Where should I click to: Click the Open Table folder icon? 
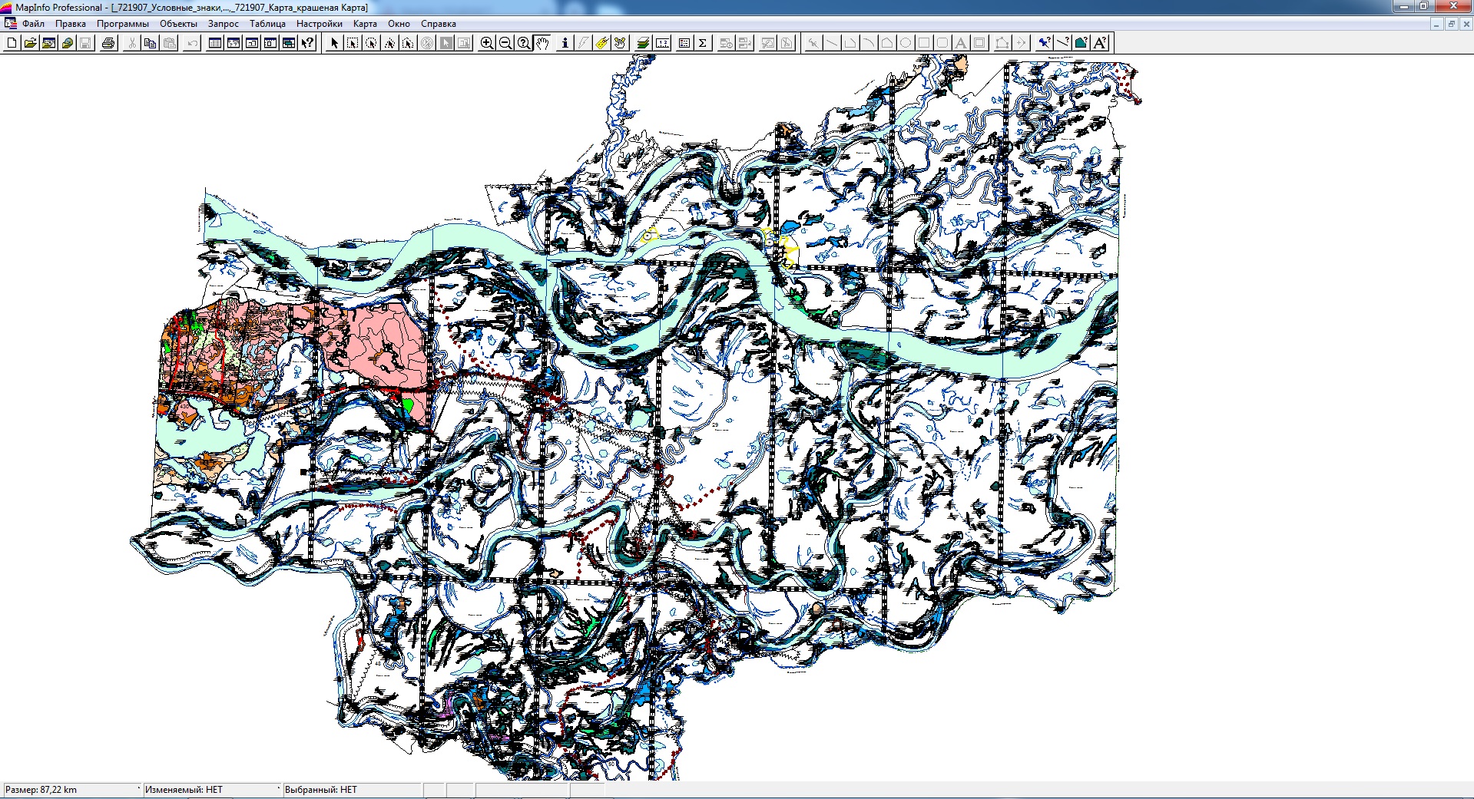(30, 43)
